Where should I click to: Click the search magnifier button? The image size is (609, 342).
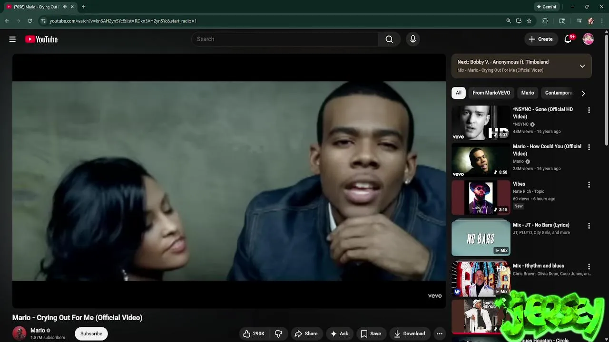coord(389,39)
